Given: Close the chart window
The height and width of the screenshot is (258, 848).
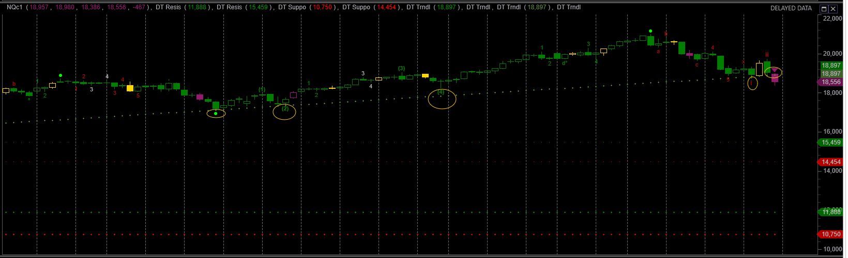Looking at the screenshot, I should (x=833, y=9).
